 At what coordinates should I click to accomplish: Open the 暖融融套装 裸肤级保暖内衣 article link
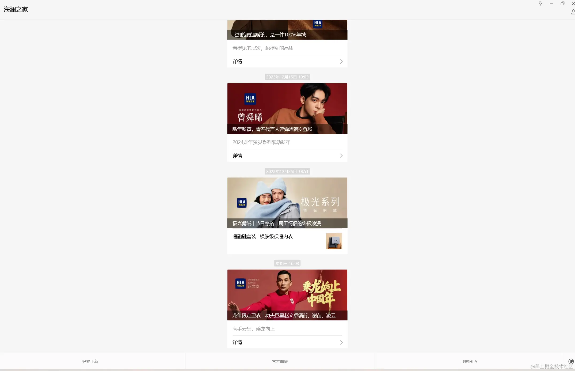click(x=262, y=237)
